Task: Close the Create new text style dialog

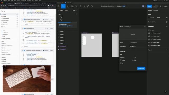Action: [x=145, y=27]
